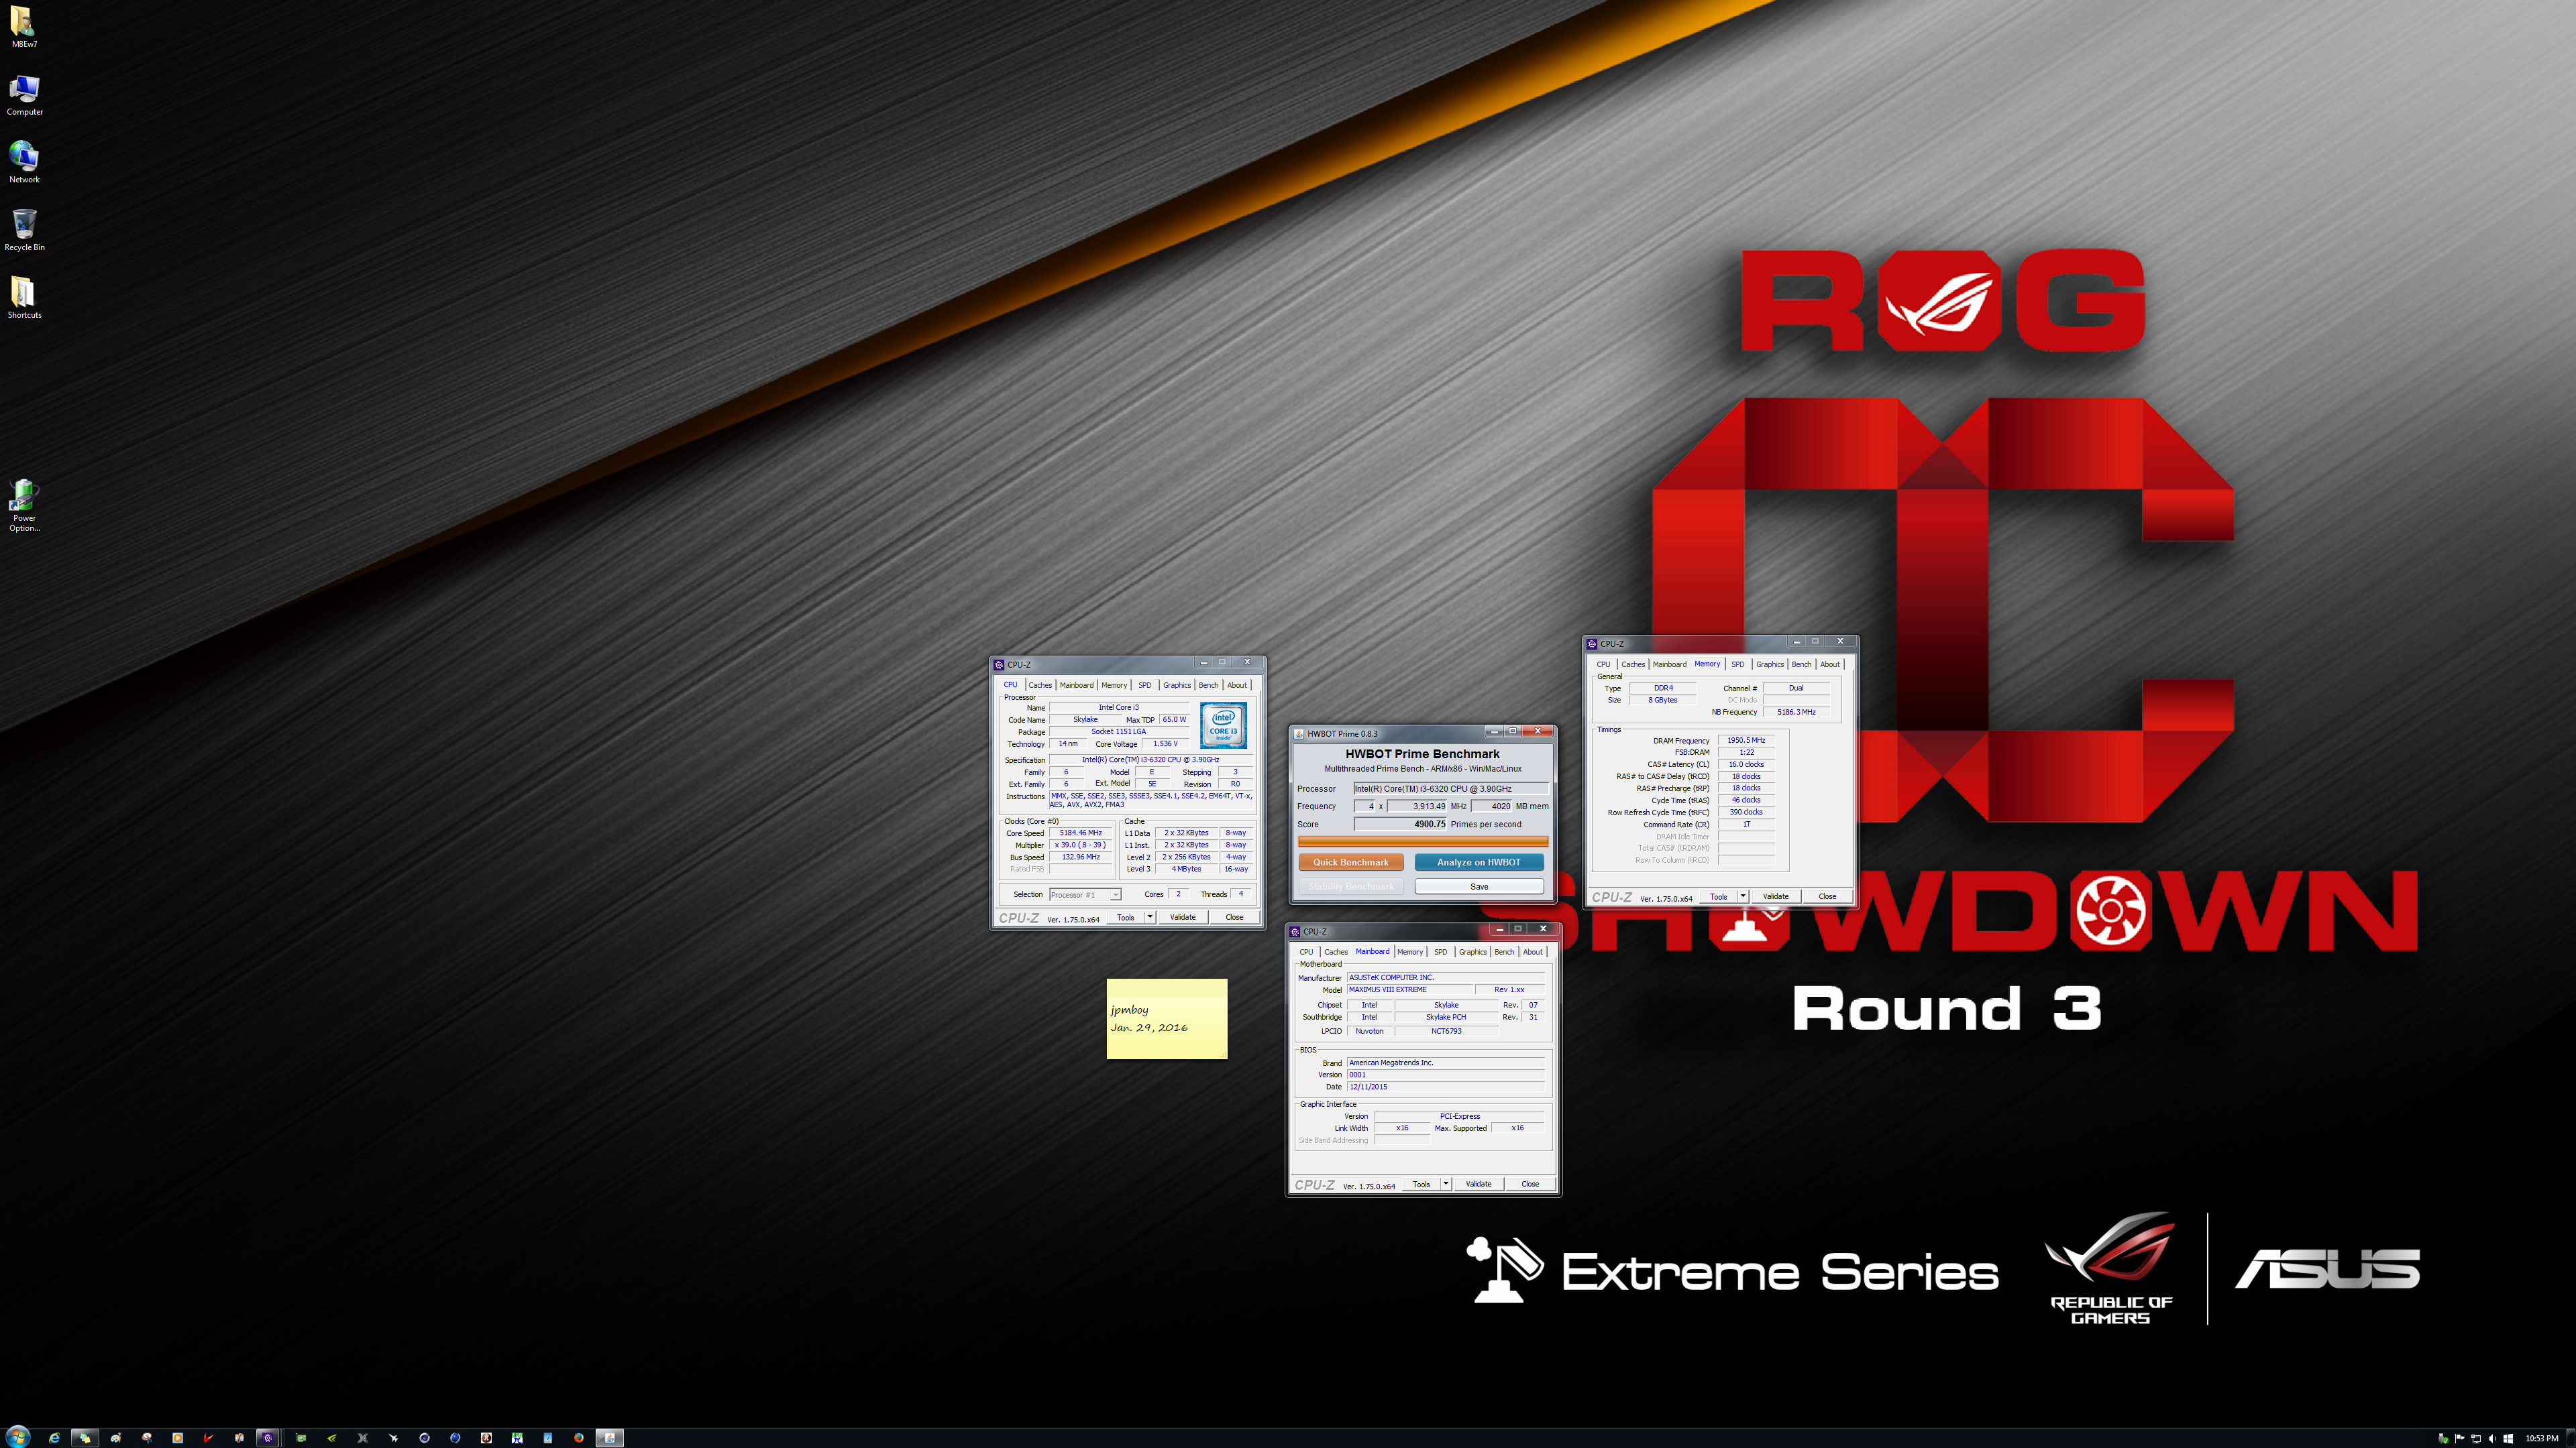Viewport: 2576px width, 1448px height.
Task: Click Analyze on HWBOT button
Action: [x=1479, y=861]
